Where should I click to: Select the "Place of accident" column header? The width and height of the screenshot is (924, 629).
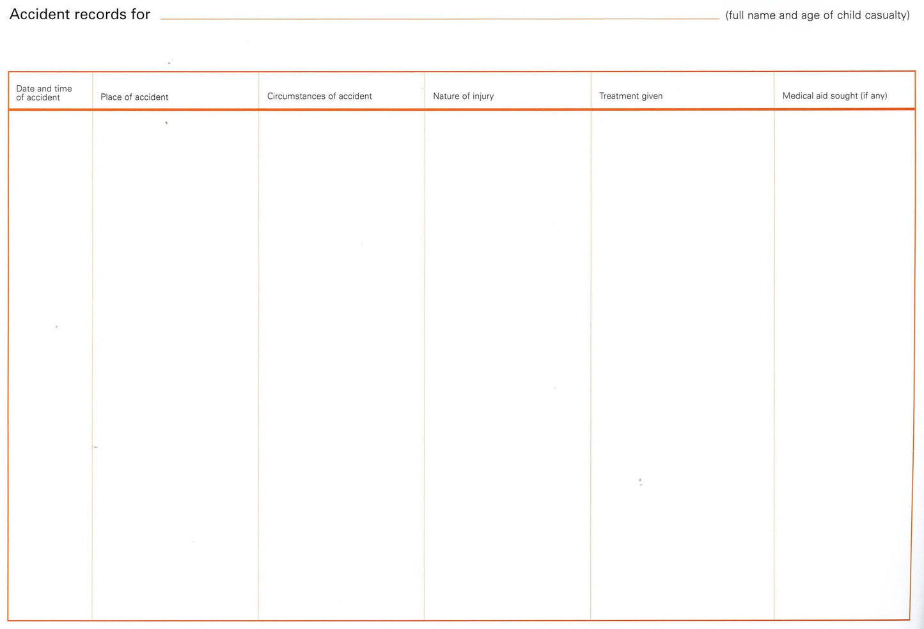[x=134, y=97]
